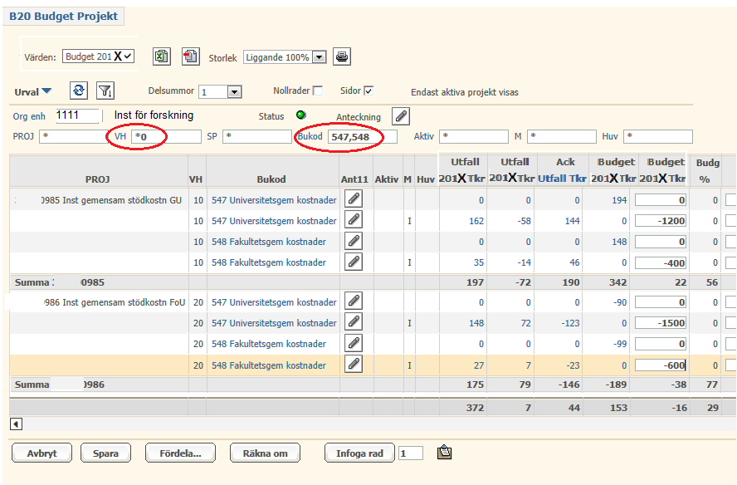Click budget input 0 on row with budget 148
The image size is (737, 485).
[661, 242]
